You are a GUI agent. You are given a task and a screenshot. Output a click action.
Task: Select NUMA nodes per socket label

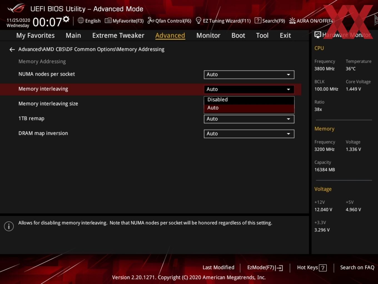tap(46, 74)
